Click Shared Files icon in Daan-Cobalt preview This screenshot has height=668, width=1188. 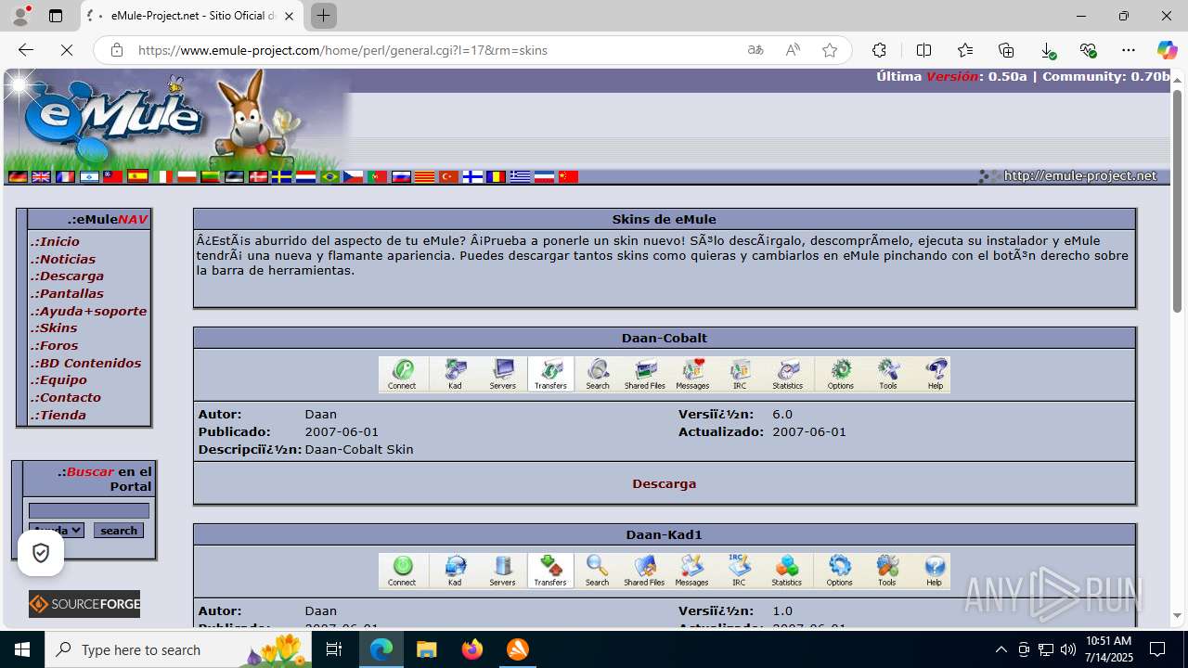click(645, 374)
